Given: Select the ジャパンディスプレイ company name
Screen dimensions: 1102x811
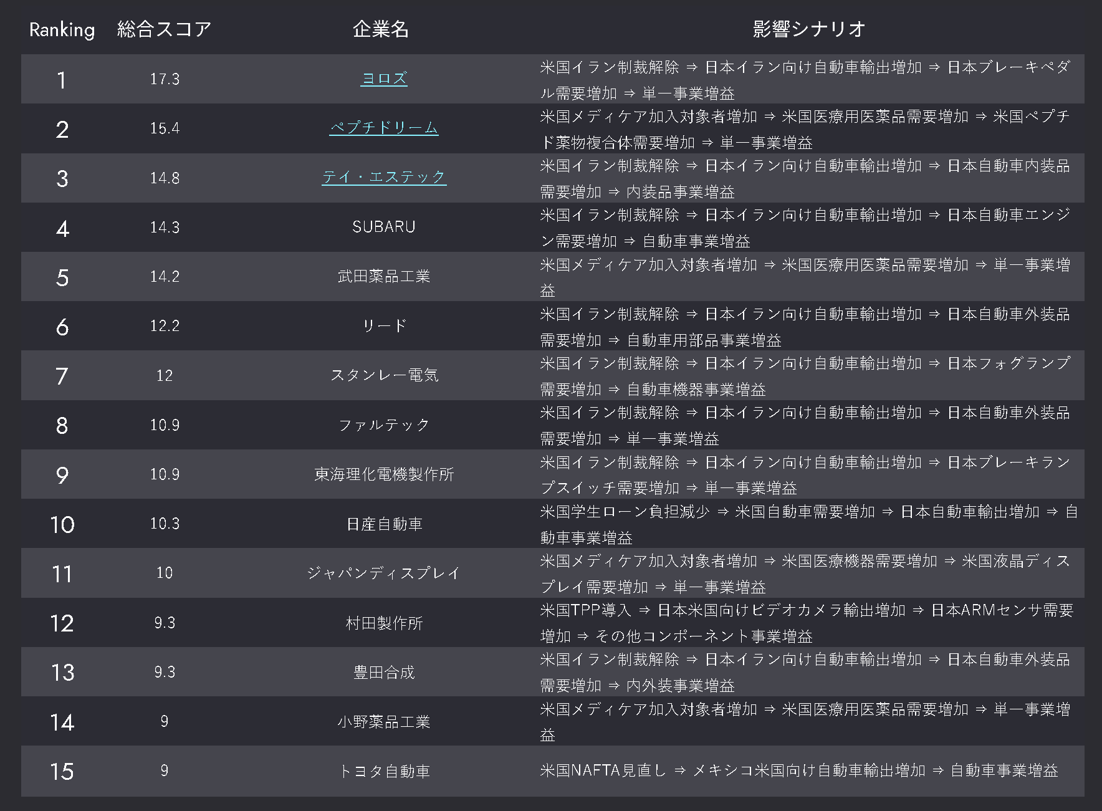Looking at the screenshot, I should click(x=384, y=573).
